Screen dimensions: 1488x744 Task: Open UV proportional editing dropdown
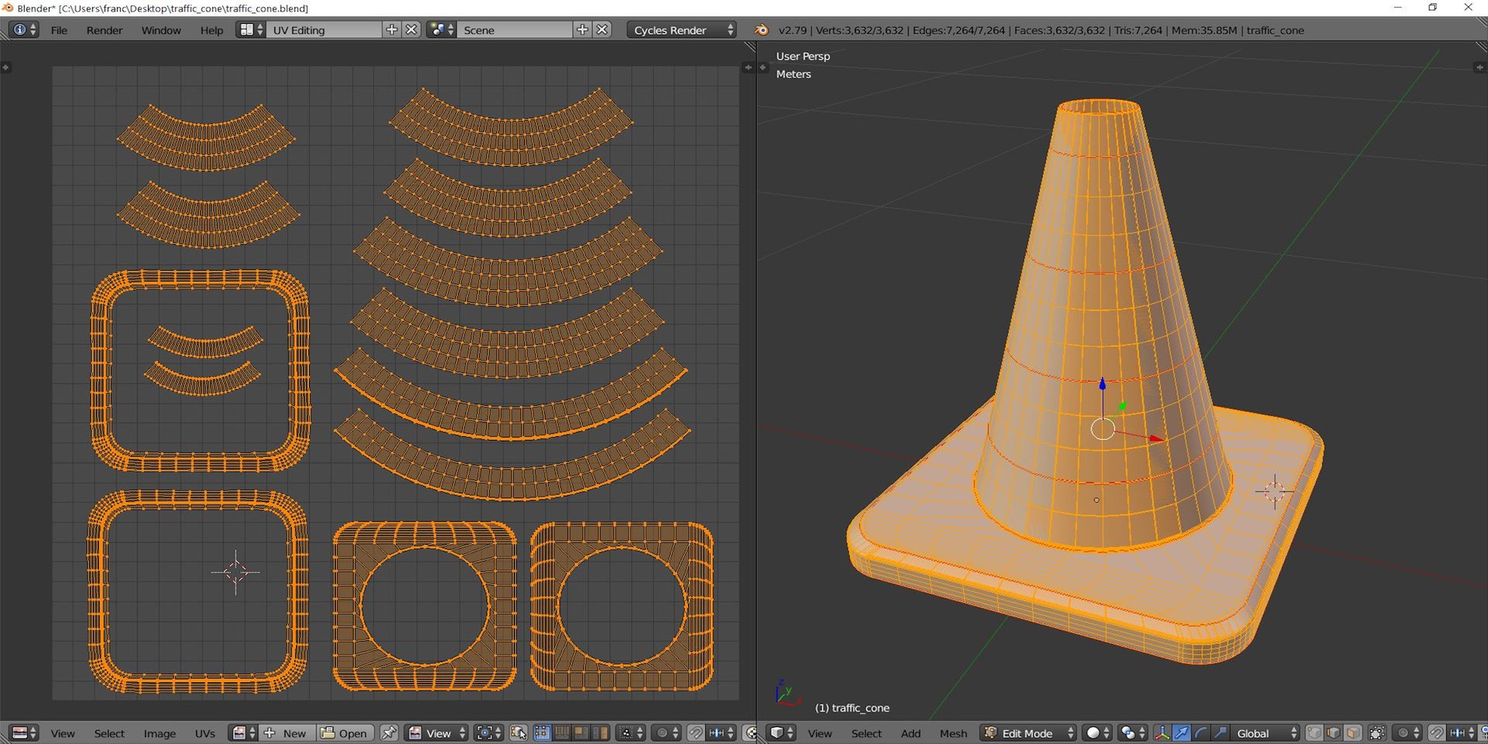pos(666,732)
